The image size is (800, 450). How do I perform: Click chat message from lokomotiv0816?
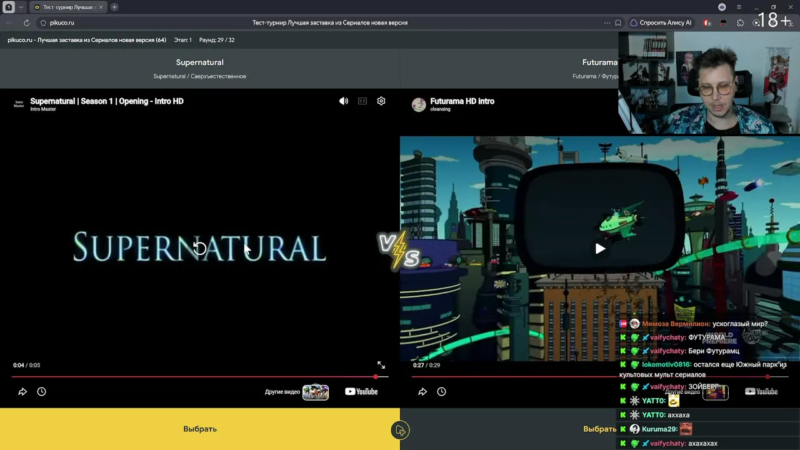coord(703,369)
